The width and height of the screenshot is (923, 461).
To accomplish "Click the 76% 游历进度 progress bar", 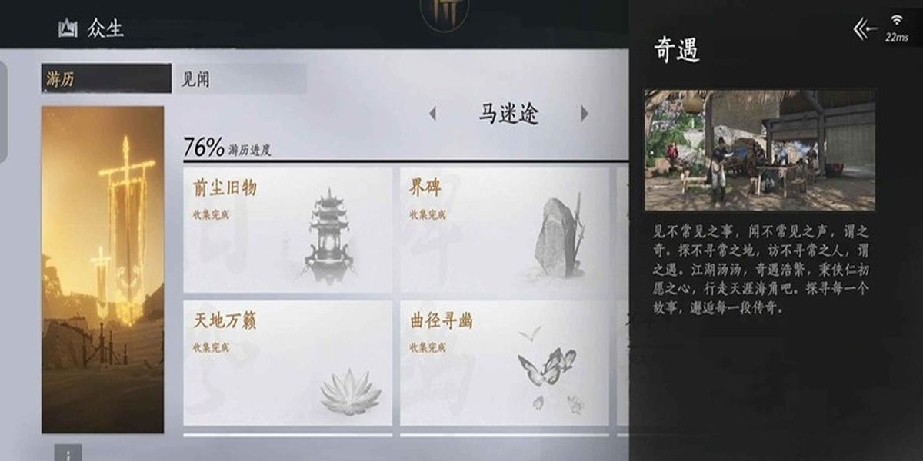I will tap(405, 161).
